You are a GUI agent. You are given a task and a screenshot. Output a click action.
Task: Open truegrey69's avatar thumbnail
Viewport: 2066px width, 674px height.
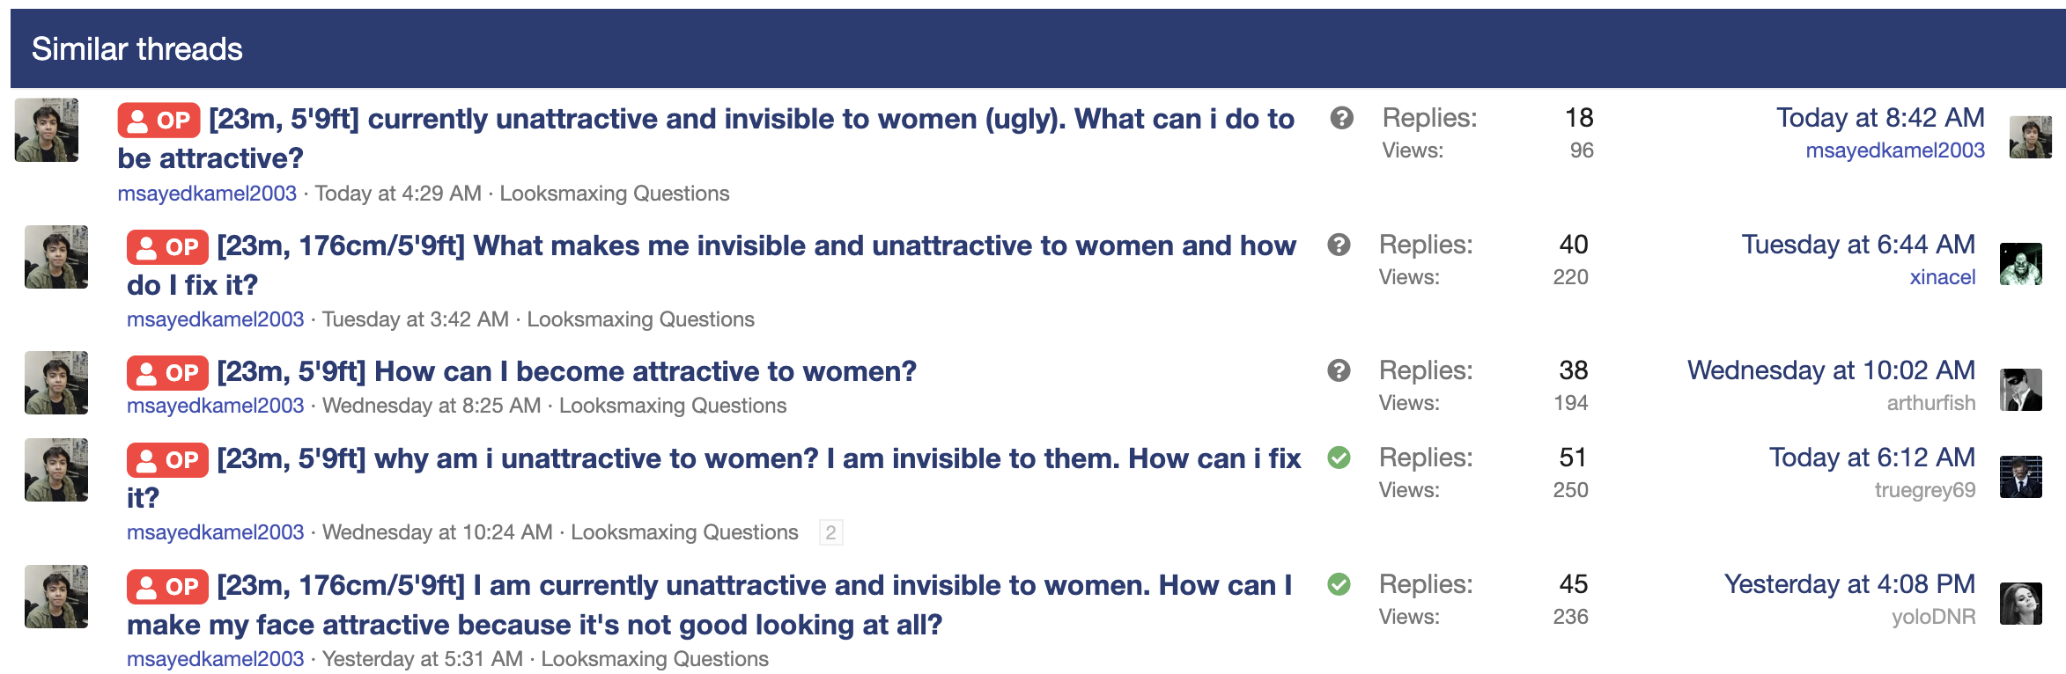(2020, 477)
